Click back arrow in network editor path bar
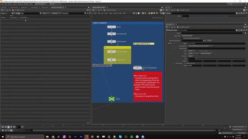Viewport: 248px width, 139px height. pos(93,10)
